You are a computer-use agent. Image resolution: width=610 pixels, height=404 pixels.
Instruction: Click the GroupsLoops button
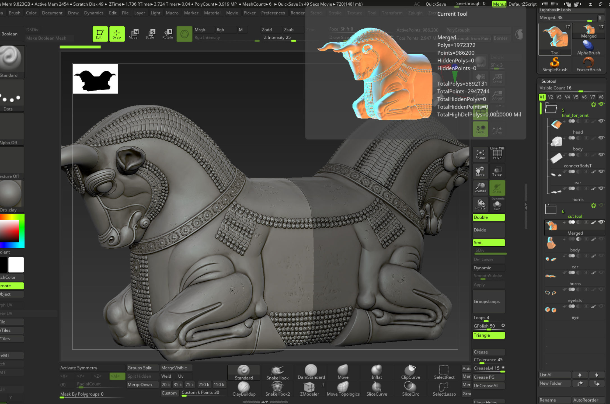tap(489, 302)
